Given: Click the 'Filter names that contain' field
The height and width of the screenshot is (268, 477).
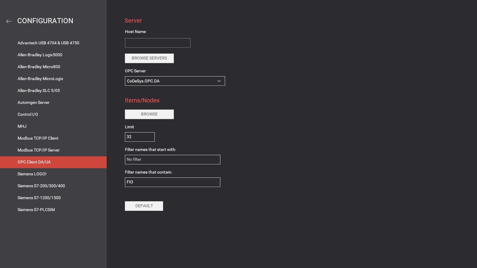Looking at the screenshot, I should (x=173, y=182).
